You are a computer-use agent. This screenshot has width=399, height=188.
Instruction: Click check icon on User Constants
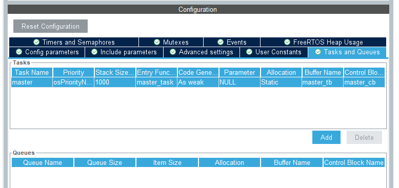(x=249, y=52)
